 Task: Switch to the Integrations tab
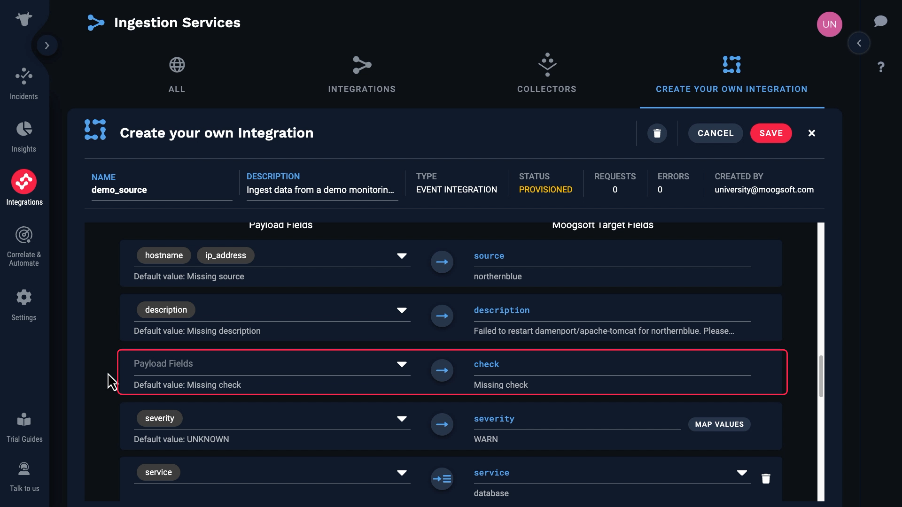[x=362, y=74]
